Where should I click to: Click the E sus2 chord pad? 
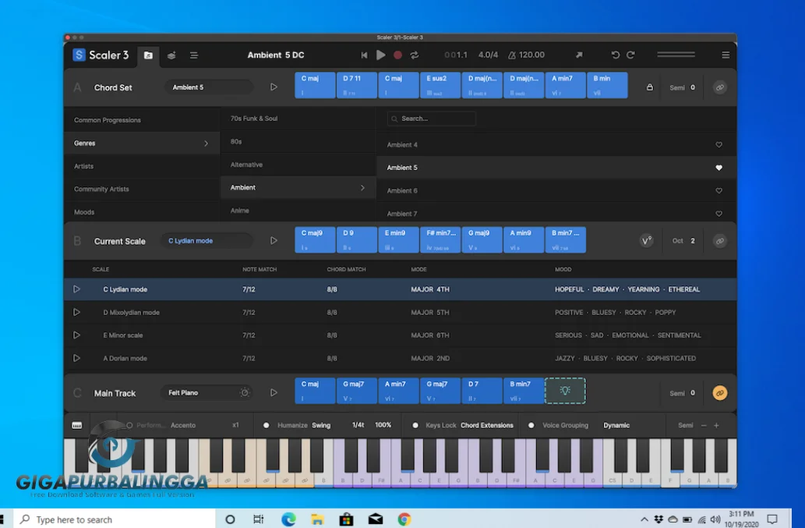(x=440, y=85)
